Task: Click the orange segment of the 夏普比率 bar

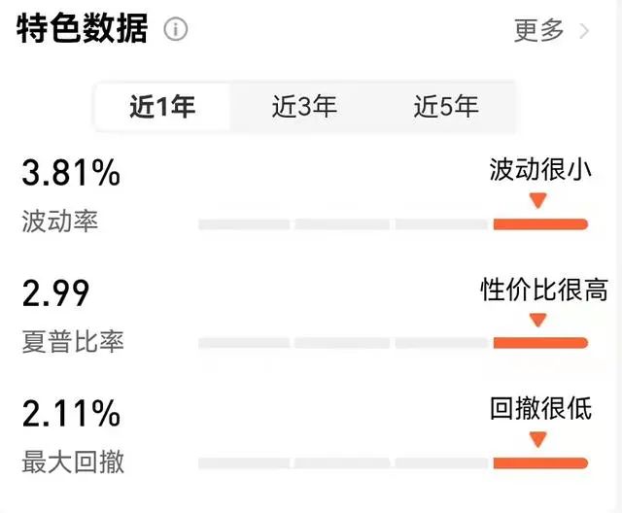Action: click(540, 343)
